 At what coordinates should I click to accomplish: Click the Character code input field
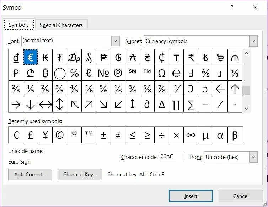[172, 157]
